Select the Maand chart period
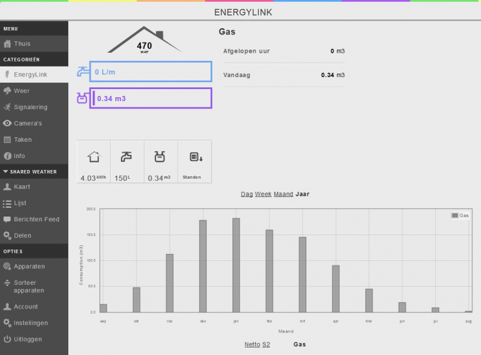481x355 pixels. [283, 194]
